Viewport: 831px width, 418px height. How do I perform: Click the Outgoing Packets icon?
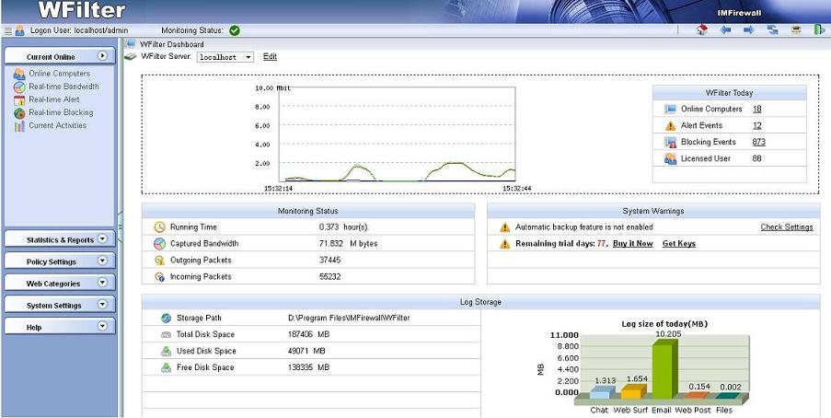click(159, 261)
